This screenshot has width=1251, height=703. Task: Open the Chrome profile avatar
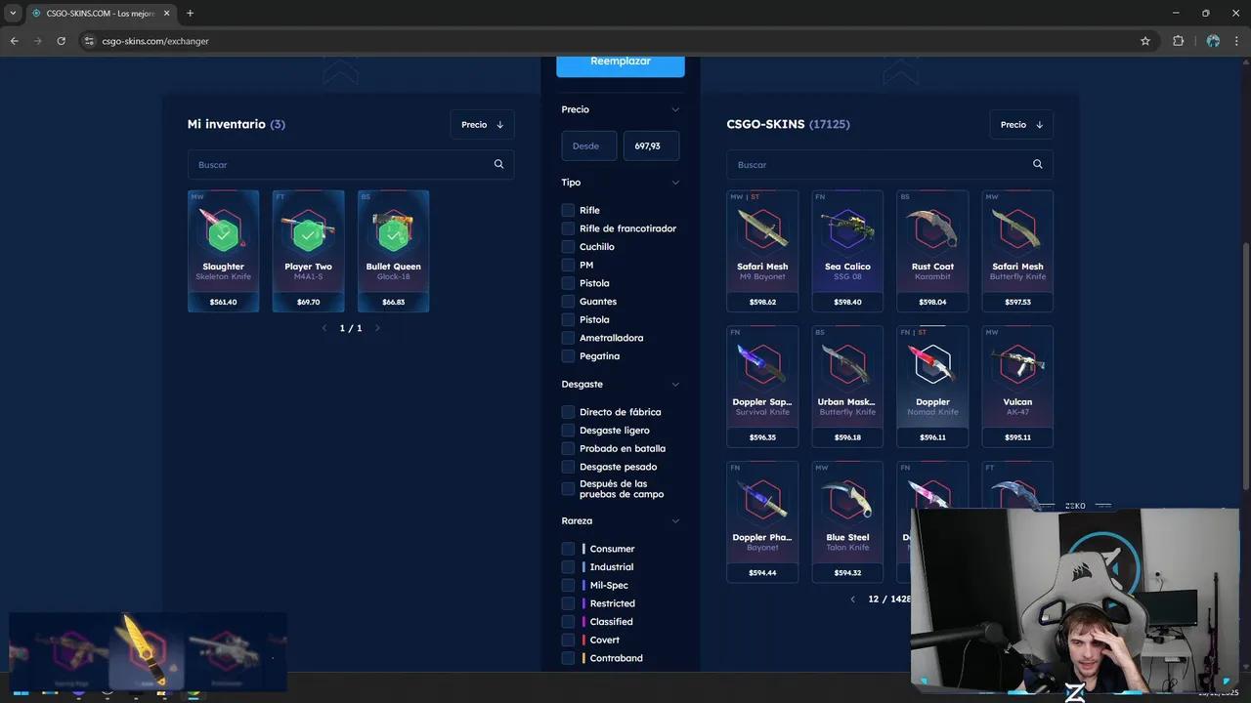tap(1213, 41)
